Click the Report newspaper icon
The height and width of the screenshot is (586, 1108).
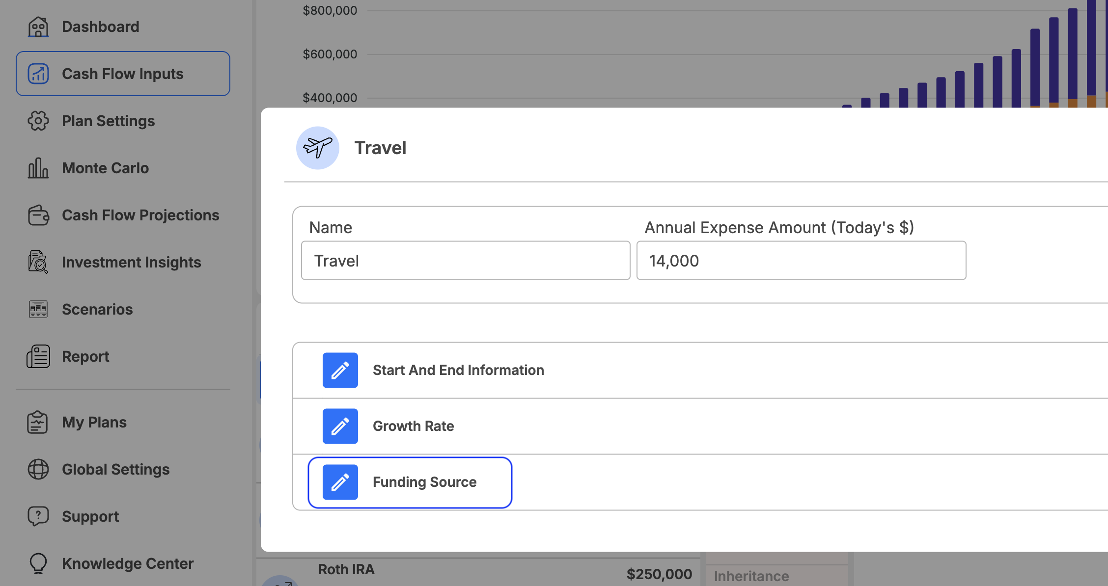pos(38,356)
